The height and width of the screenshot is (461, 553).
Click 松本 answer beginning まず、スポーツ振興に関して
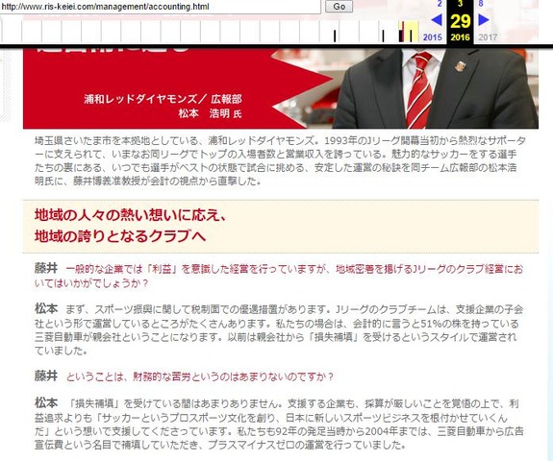tap(279, 330)
